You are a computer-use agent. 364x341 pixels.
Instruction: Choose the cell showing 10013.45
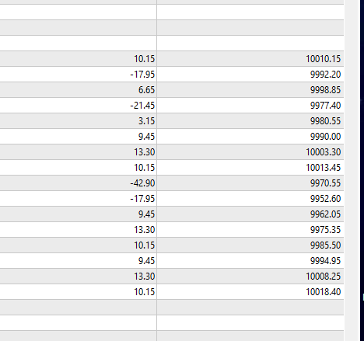coord(250,168)
